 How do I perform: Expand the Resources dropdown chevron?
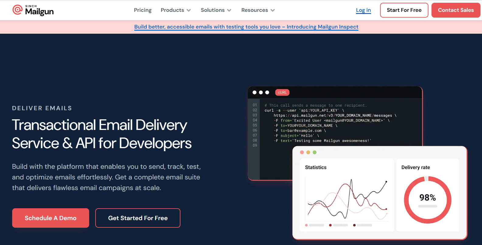(x=273, y=10)
